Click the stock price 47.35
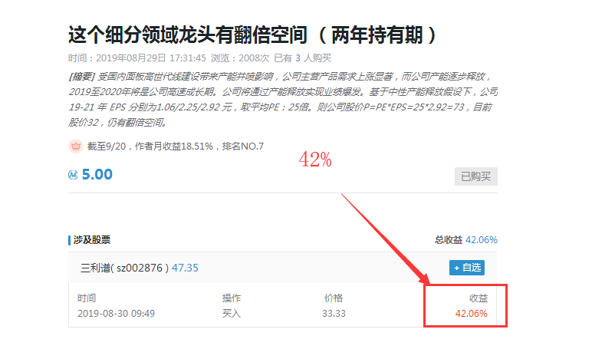 (x=185, y=268)
